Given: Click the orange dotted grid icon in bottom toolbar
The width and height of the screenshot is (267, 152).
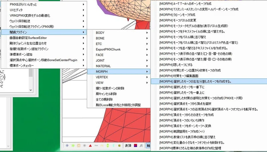Looking at the screenshot, I should point(79,146).
